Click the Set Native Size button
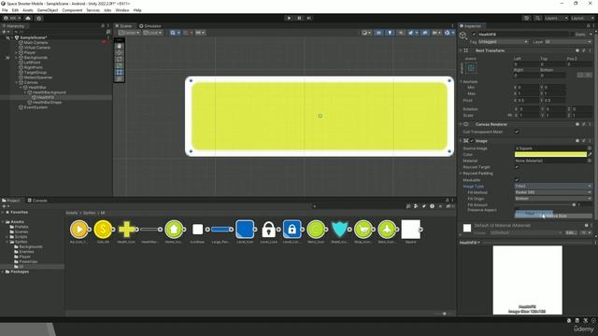Screen dimensions: 598x336 (554, 216)
